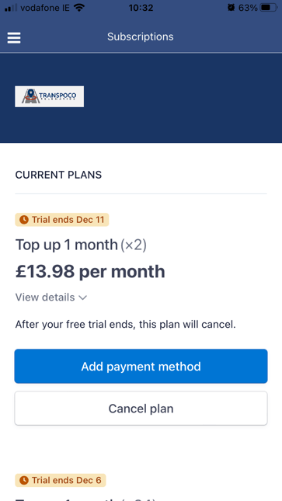
Task: Open the hamburger menu icon
Action: click(x=14, y=38)
